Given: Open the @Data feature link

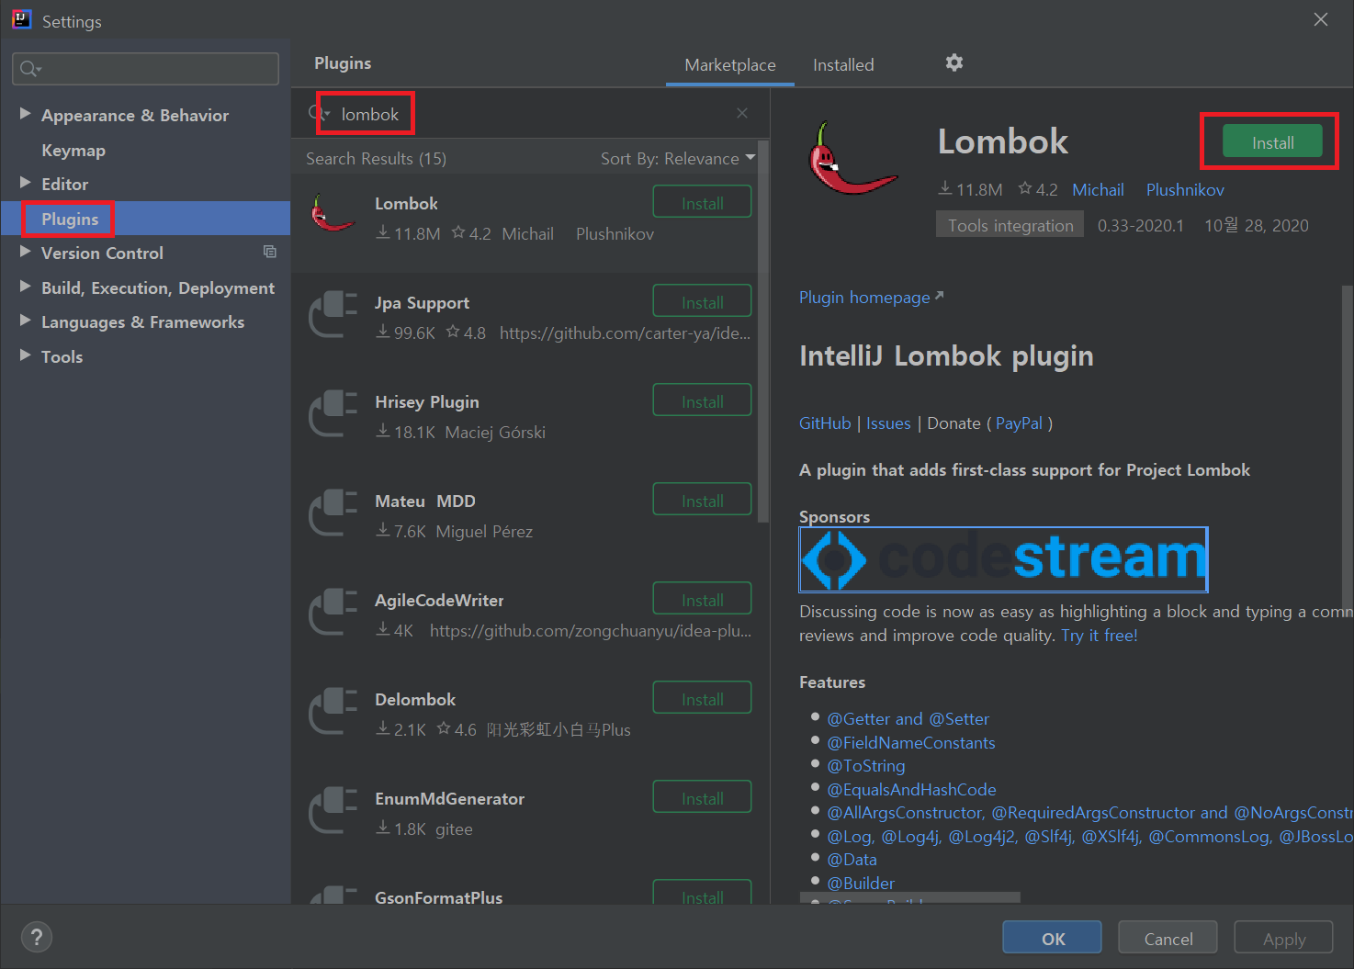Looking at the screenshot, I should click(852, 860).
